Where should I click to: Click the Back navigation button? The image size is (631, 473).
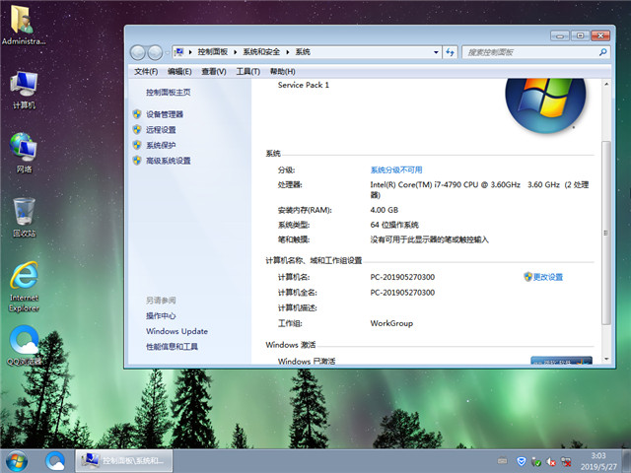click(138, 52)
